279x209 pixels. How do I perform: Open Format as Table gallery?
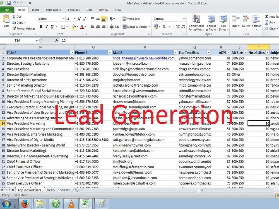point(211,23)
